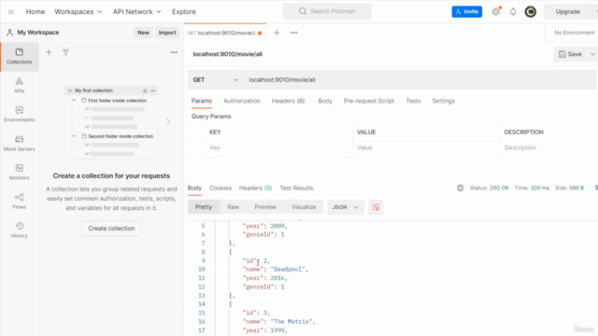The image size is (598, 336).
Task: Open the Collections sidebar panel
Action: tap(19, 56)
